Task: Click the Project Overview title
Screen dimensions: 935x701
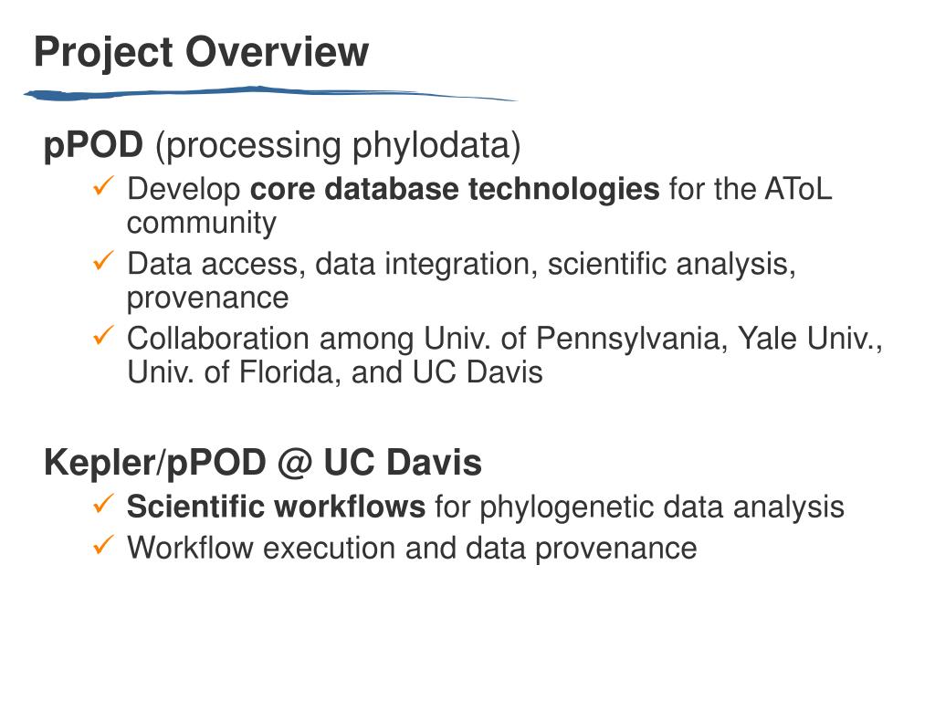Action: coord(202,52)
